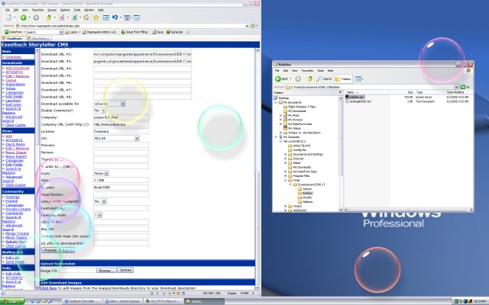Toggle the Folders button in Explorer toolbar
Image resolution: width=489 pixels, height=305 pixels.
click(x=343, y=79)
